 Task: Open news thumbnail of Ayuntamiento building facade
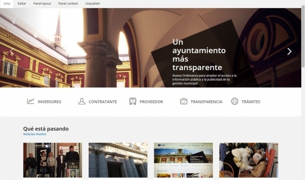point(118,160)
